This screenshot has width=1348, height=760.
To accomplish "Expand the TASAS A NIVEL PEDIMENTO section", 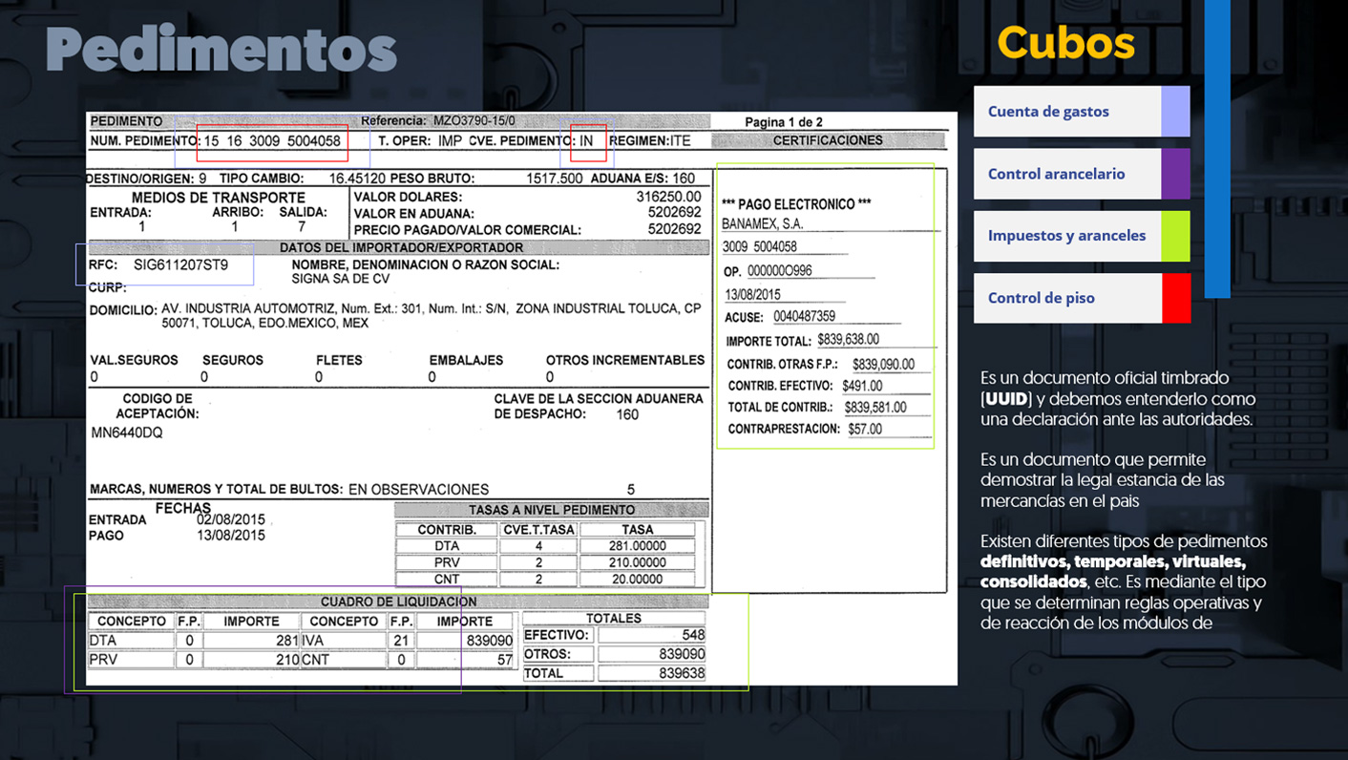I will [x=552, y=509].
